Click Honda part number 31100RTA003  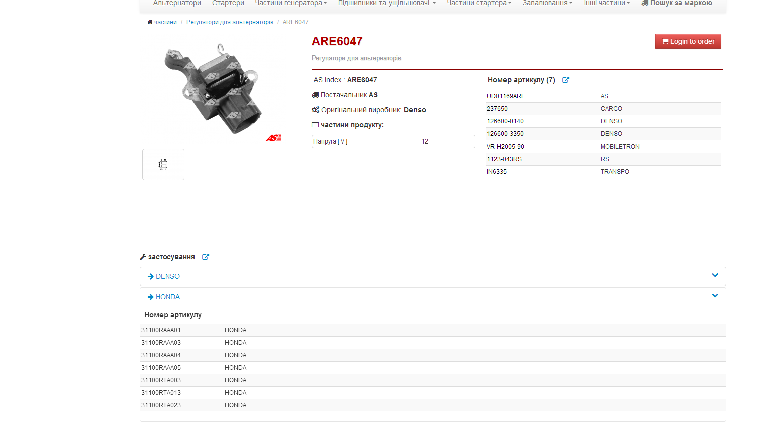point(161,380)
